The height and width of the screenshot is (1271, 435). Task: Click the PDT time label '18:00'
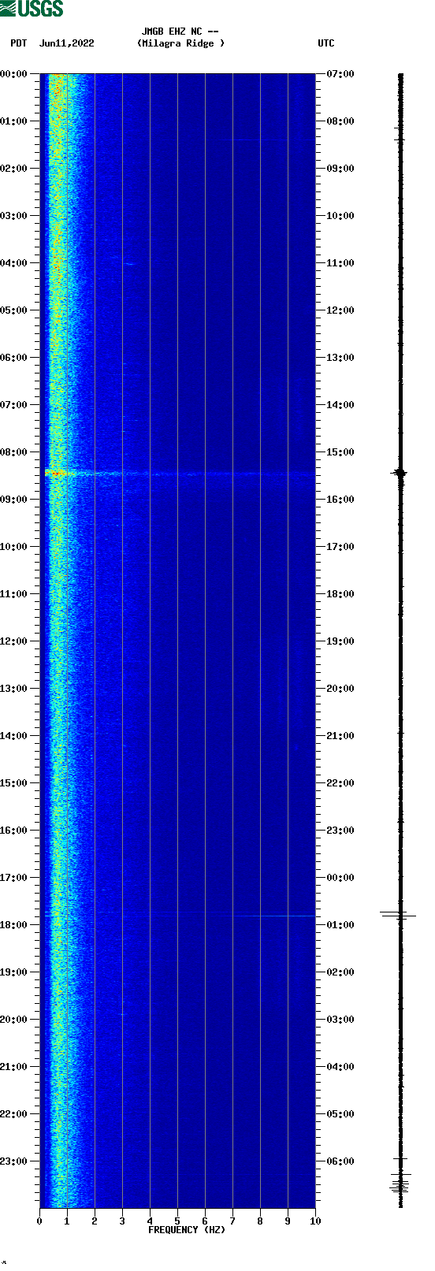[x=14, y=925]
